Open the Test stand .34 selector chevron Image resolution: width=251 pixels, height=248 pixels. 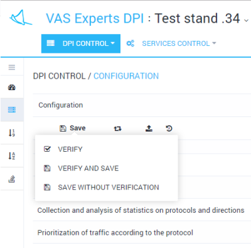[x=247, y=21]
